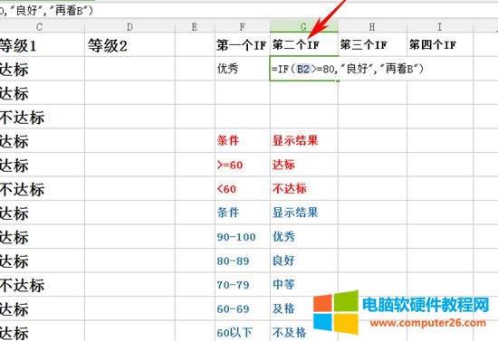Screen dimensions: 498x341
Task: Select column F header
Action: click(243, 27)
